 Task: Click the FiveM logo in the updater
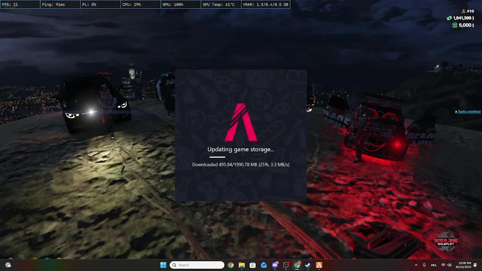[x=241, y=122]
